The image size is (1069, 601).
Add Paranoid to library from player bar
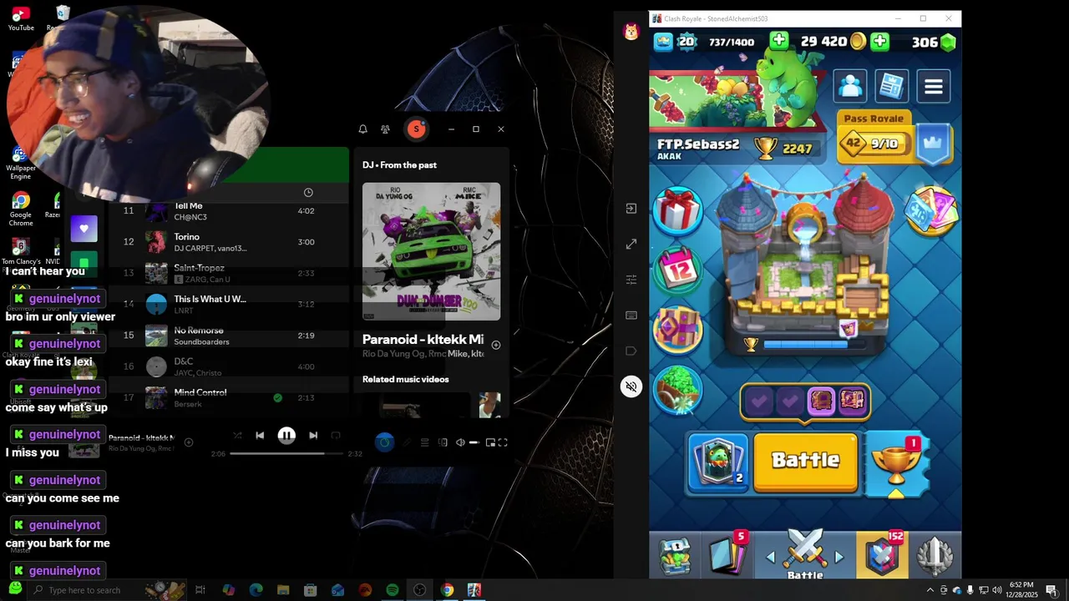tap(189, 442)
